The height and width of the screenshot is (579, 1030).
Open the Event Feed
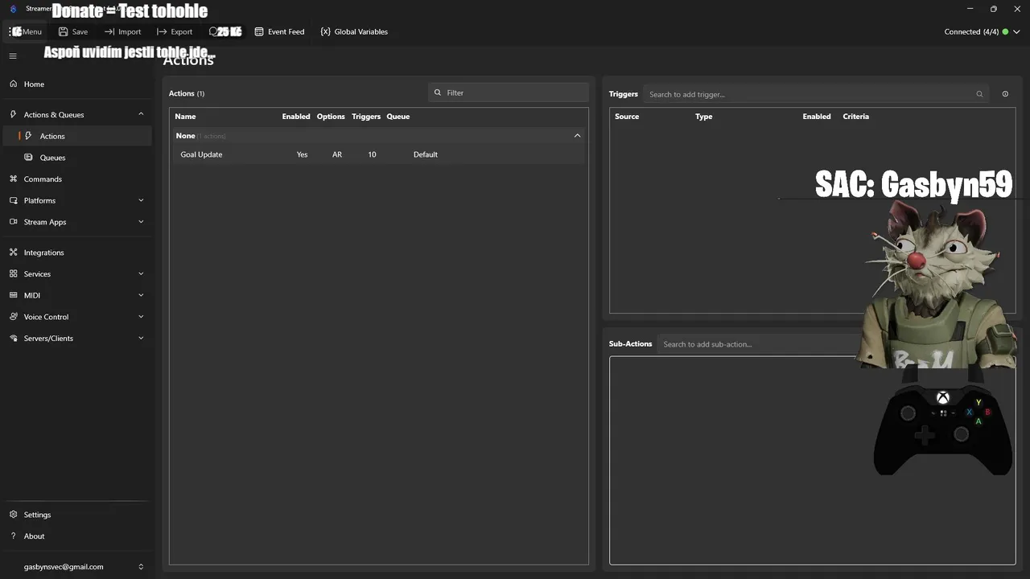279,31
